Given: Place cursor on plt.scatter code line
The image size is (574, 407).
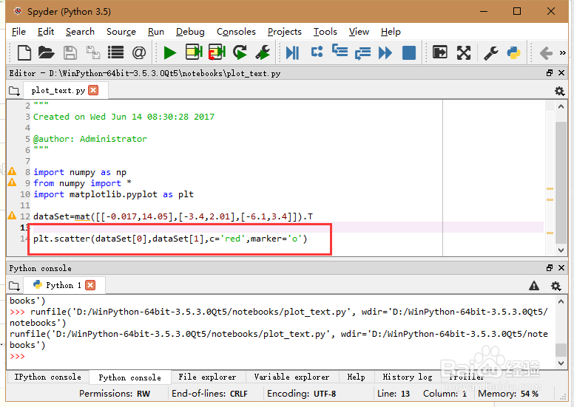Looking at the screenshot, I should 170,239.
